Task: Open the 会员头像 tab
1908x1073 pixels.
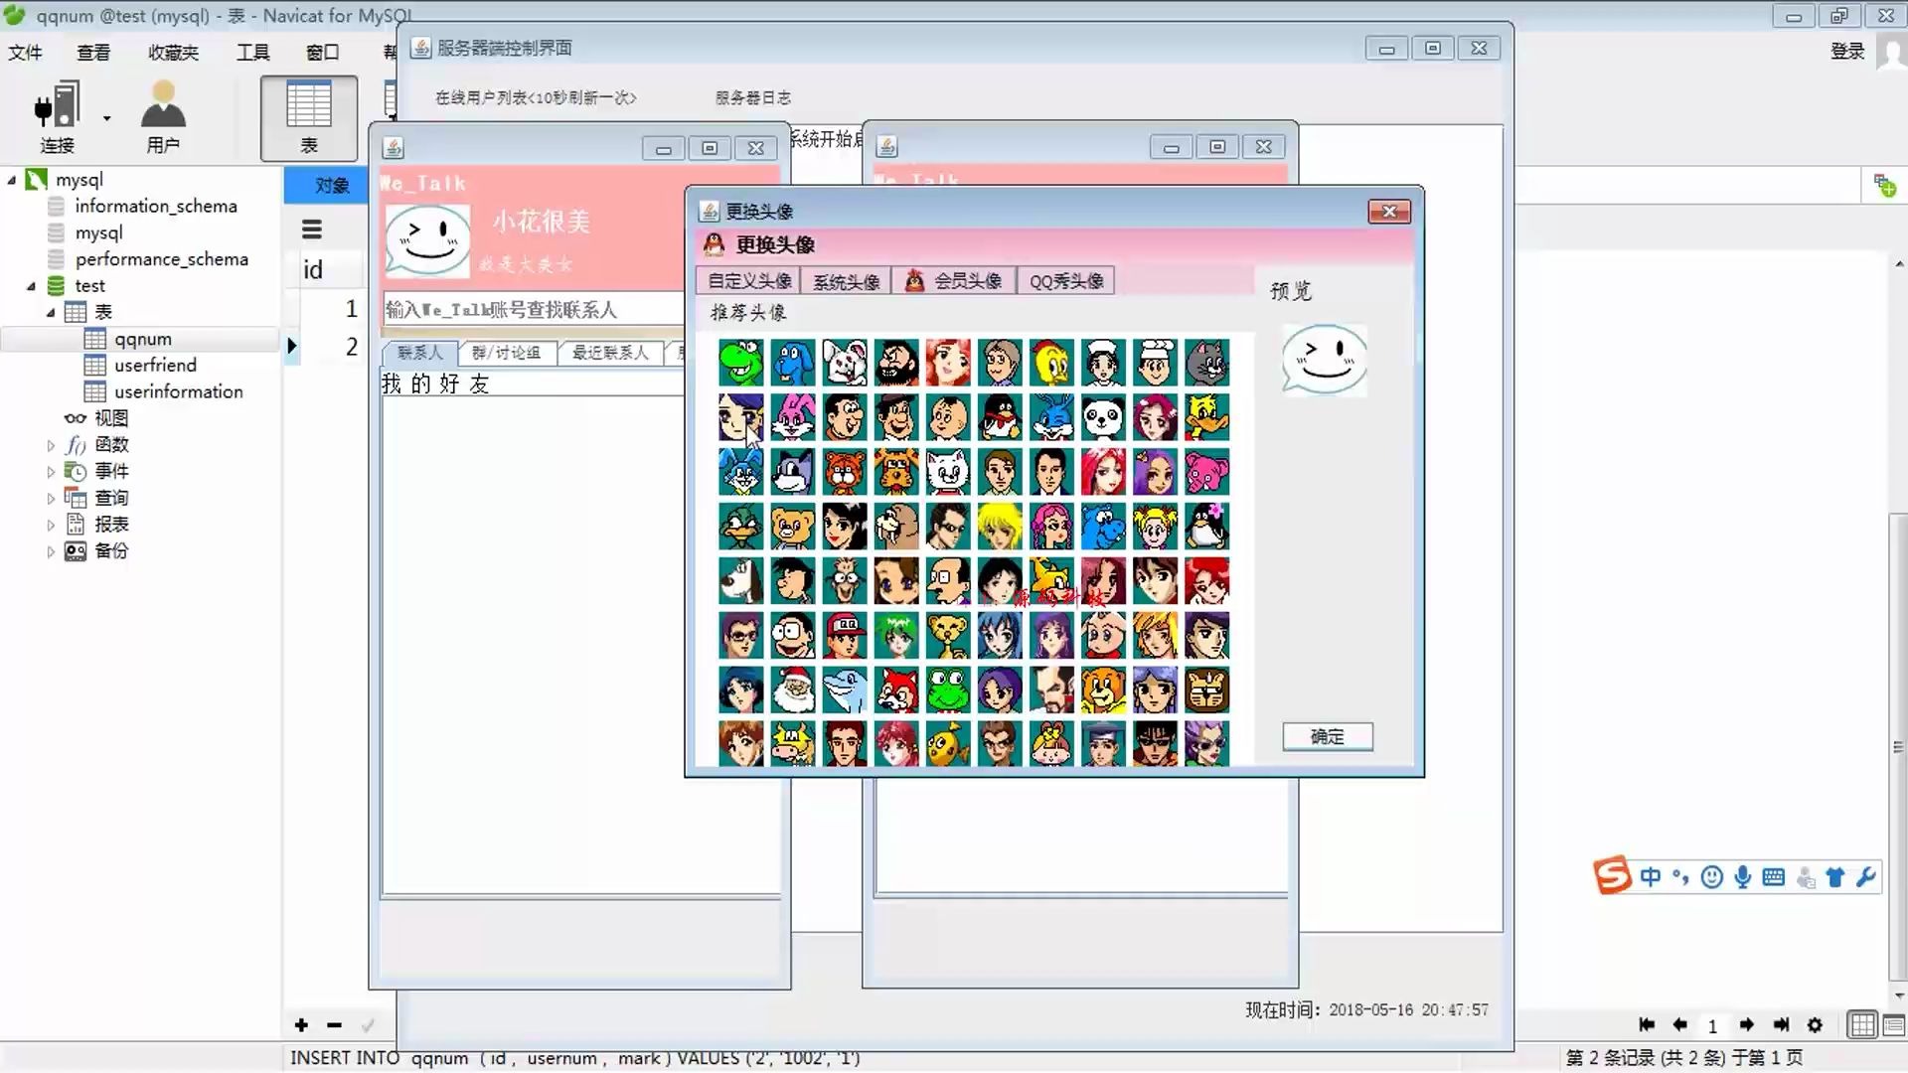Action: click(x=954, y=281)
